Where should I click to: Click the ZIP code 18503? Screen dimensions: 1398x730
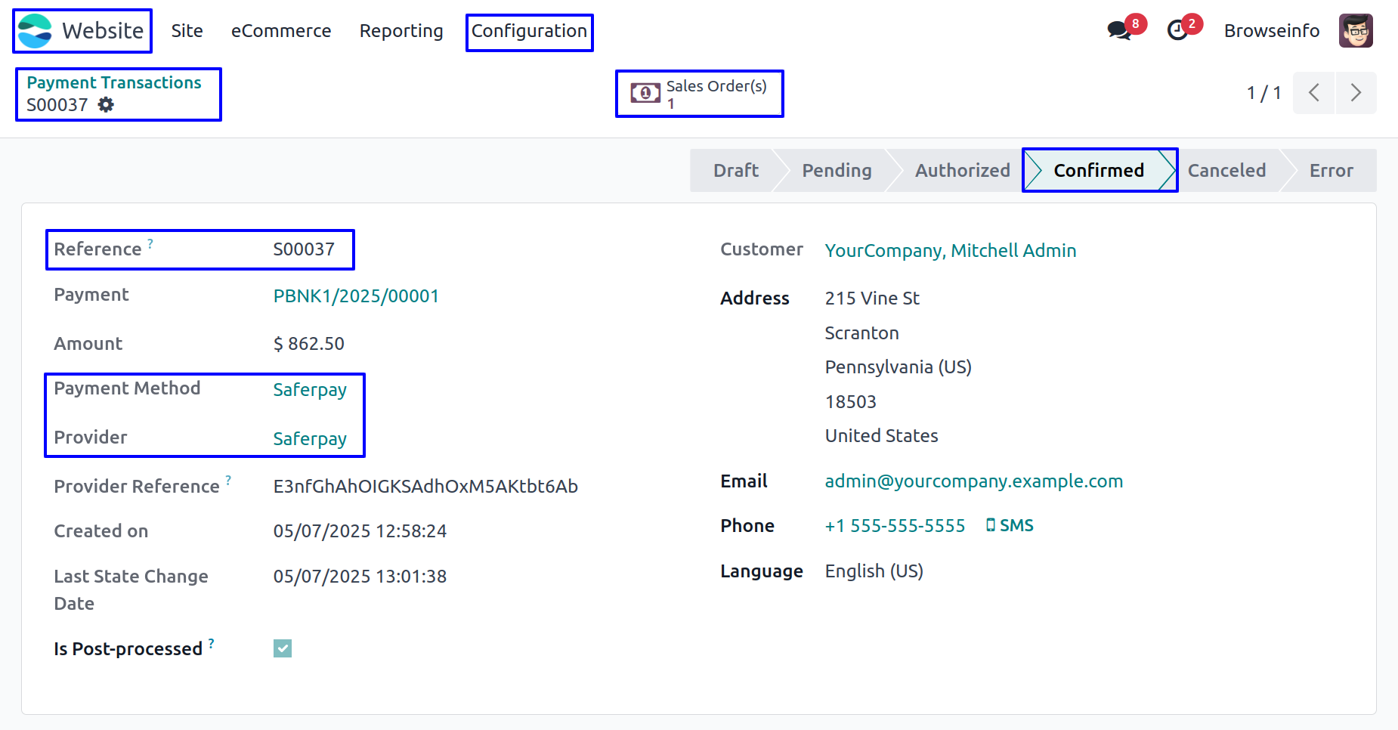click(x=851, y=402)
